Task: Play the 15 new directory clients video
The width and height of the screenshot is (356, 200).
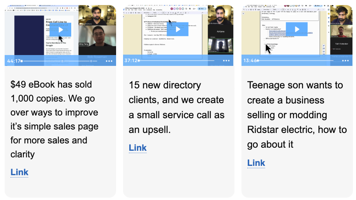Action: click(178, 29)
